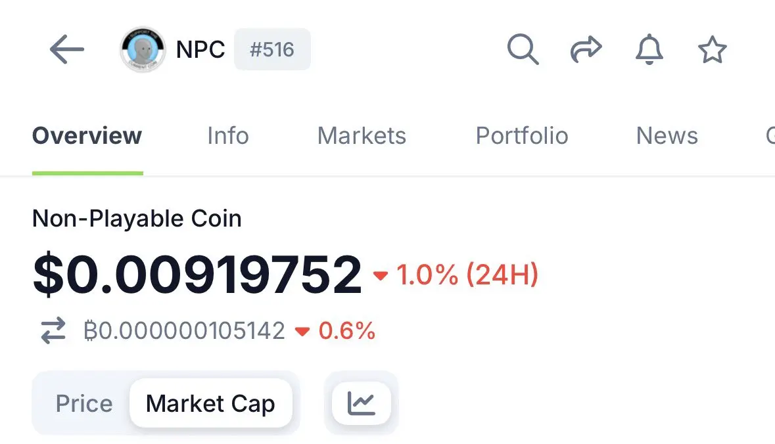Switch to the Info tab

pos(228,136)
